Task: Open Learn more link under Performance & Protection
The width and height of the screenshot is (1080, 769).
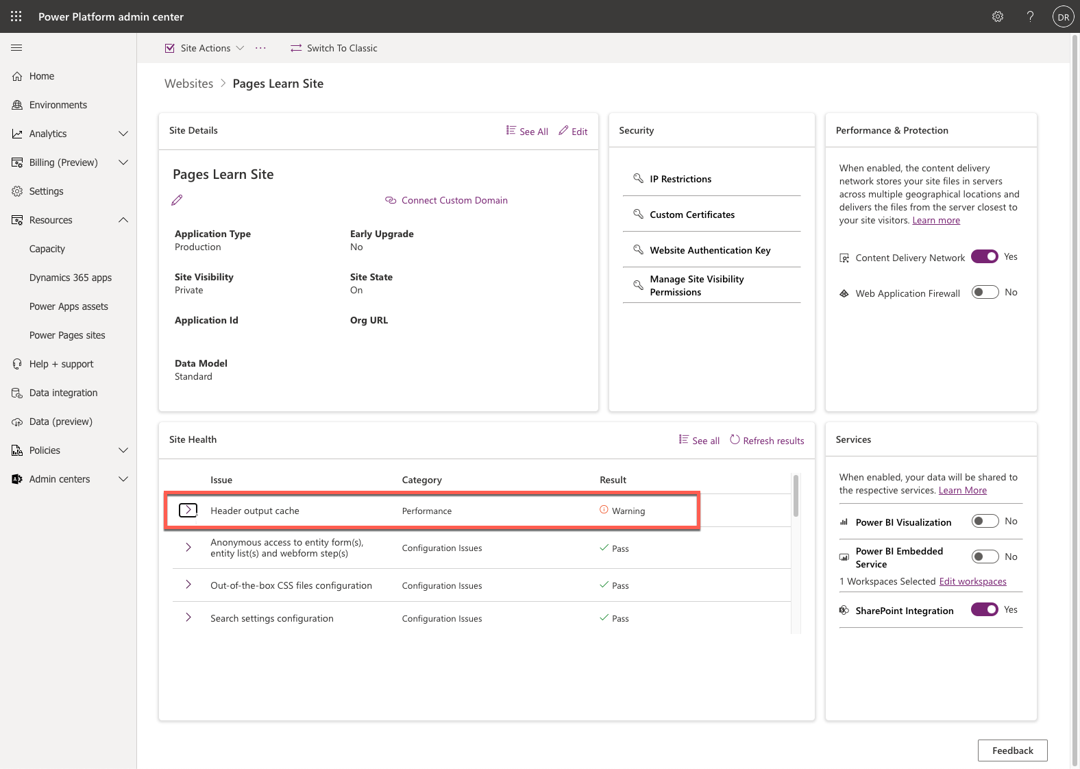Action: point(936,220)
